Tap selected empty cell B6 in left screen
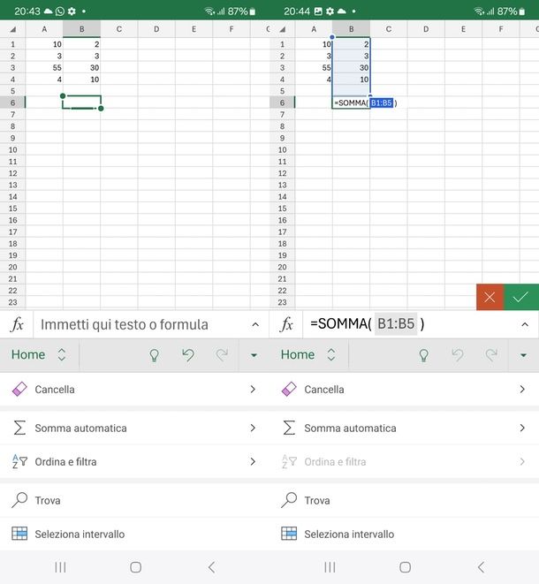539x584 pixels. [x=81, y=102]
